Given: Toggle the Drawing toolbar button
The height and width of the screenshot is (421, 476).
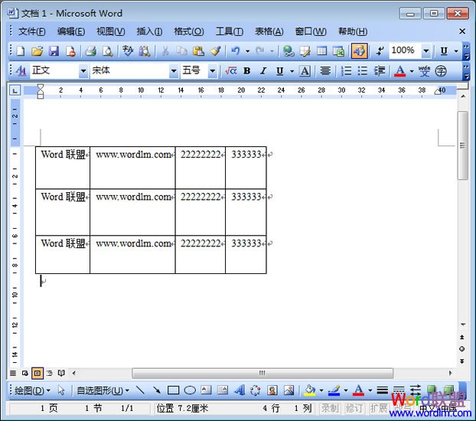Looking at the screenshot, I should point(359,51).
